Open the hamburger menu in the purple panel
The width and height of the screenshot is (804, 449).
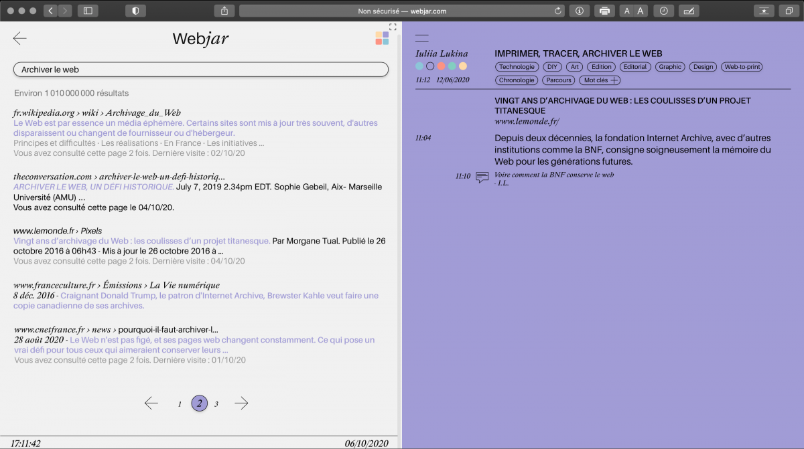pos(421,39)
